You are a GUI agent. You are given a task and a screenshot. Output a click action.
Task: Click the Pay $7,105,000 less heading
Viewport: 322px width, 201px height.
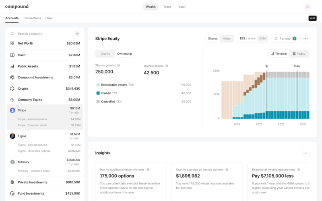(x=273, y=176)
